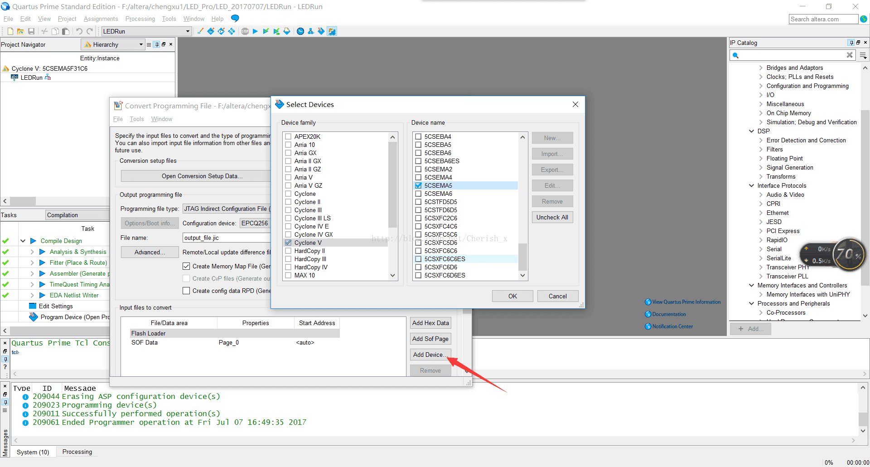
Task: Click the Add Hex Data button
Action: coord(430,323)
